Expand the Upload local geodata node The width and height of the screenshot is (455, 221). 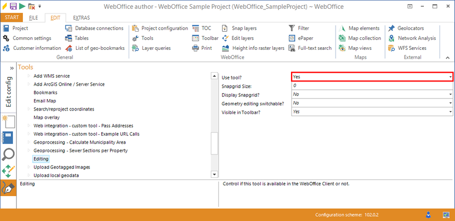tap(29, 175)
